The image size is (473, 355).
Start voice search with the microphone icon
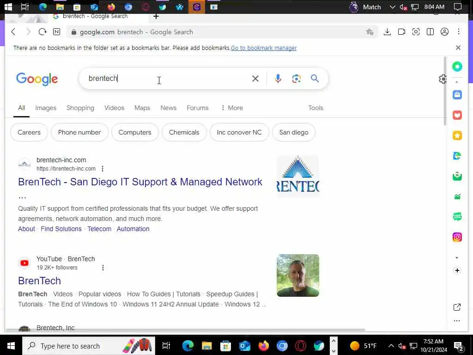pyautogui.click(x=278, y=79)
